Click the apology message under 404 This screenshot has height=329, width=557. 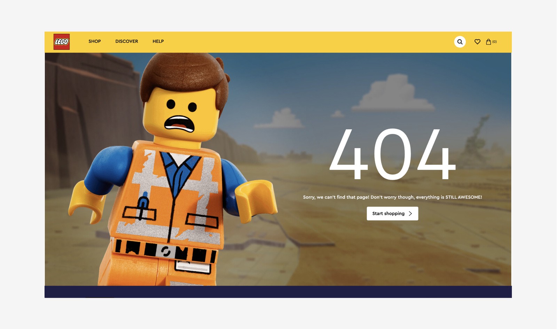[x=392, y=196]
